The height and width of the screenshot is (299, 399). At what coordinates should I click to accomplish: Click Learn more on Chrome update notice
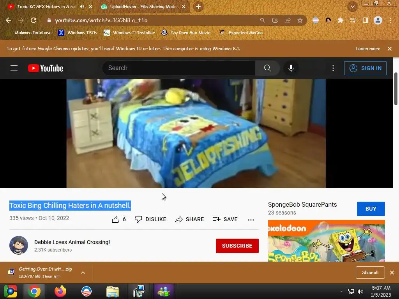tap(368, 49)
